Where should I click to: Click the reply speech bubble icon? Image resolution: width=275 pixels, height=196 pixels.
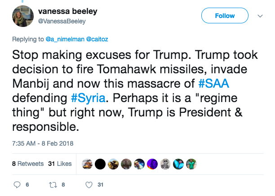(x=18, y=184)
